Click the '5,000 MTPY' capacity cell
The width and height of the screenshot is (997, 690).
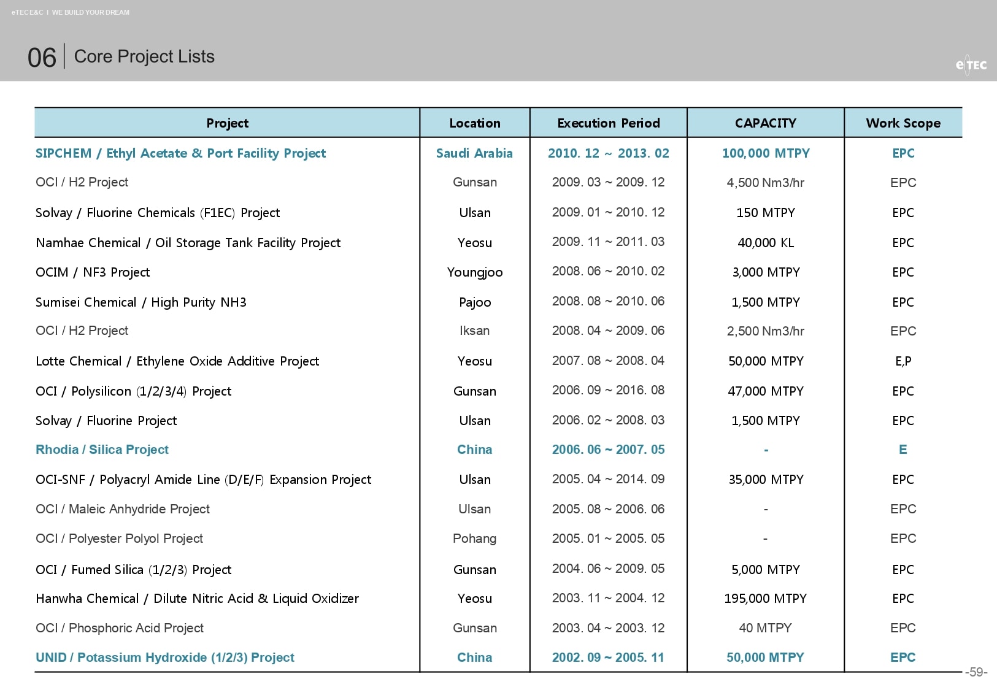click(766, 570)
